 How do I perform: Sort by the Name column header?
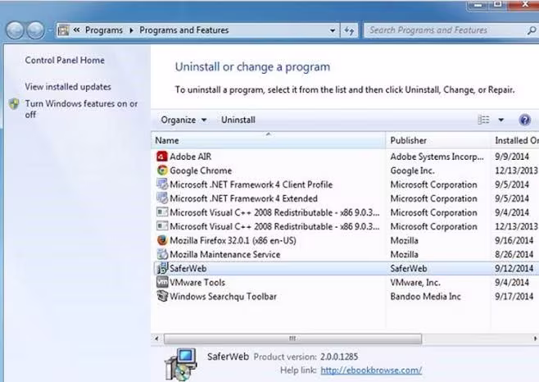[268, 140]
